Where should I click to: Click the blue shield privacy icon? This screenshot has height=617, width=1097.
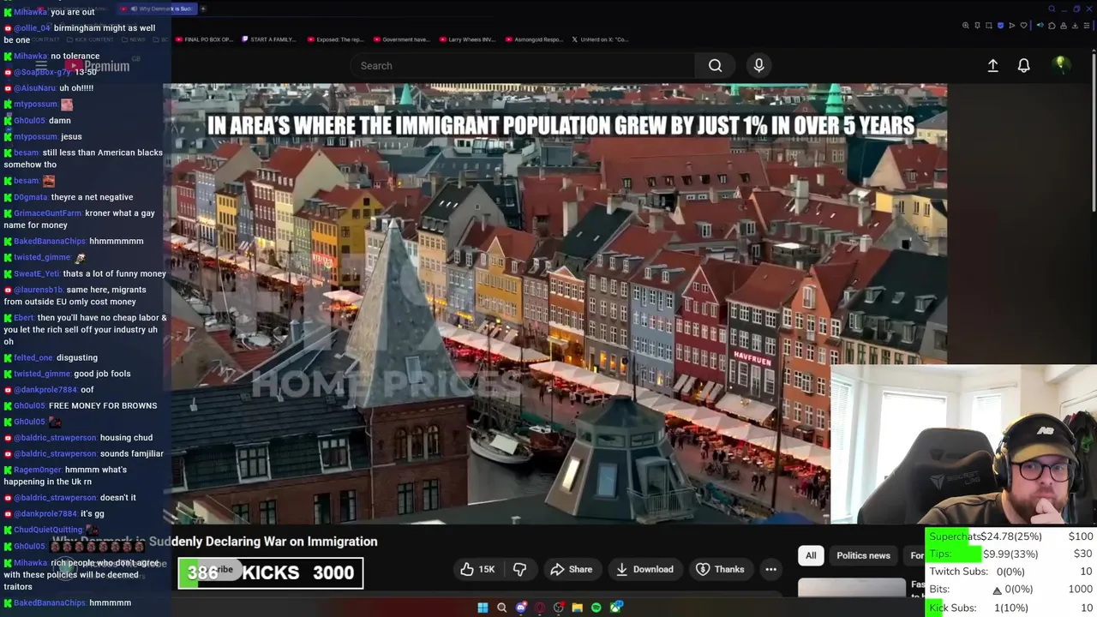(1000, 26)
